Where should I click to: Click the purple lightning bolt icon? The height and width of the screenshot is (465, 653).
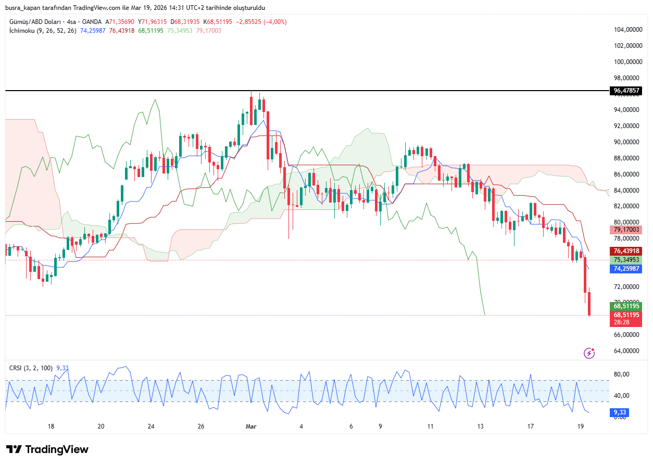pos(589,353)
